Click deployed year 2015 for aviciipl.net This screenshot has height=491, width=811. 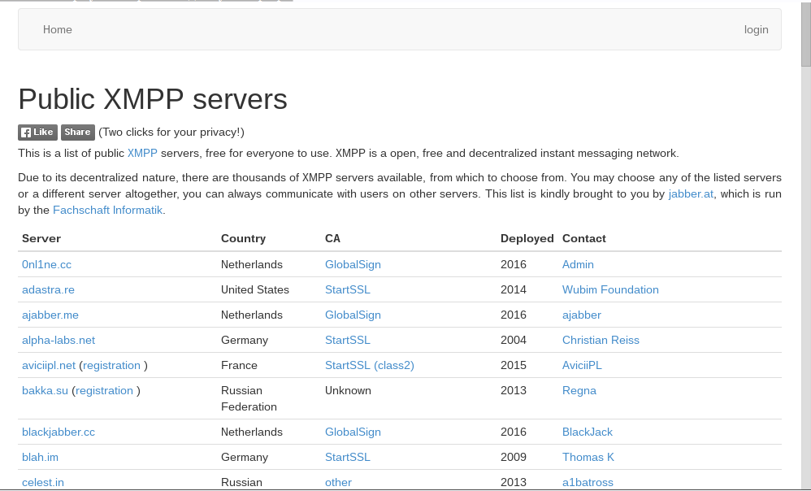[514, 365]
